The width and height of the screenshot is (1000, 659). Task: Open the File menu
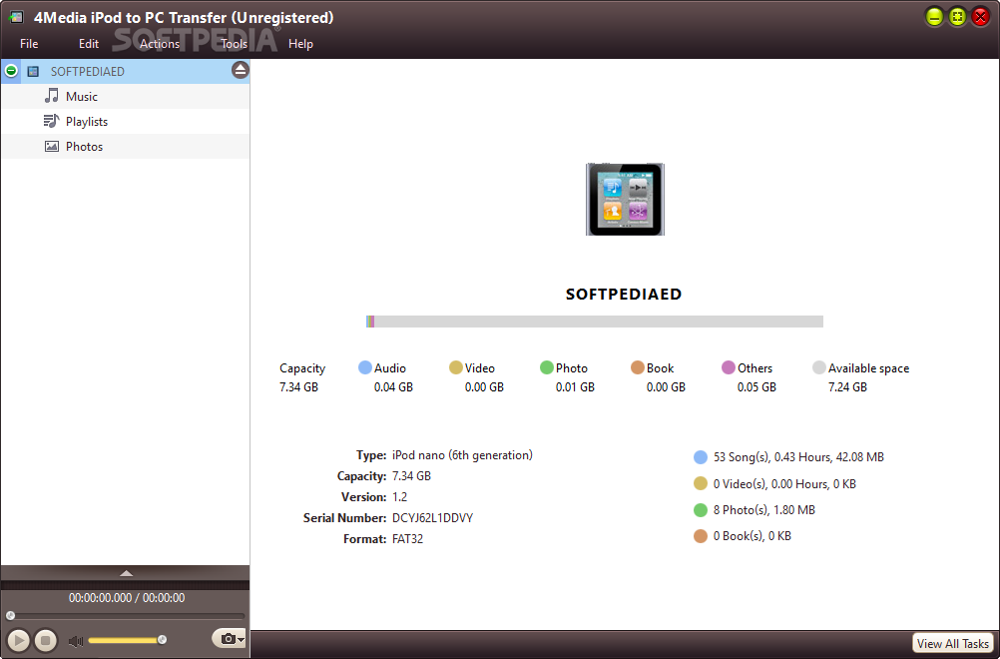29,44
